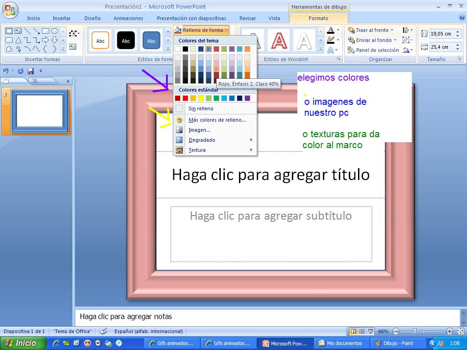Click the Text Outline pen icon
Screen dimensions: 467x350
(331, 40)
